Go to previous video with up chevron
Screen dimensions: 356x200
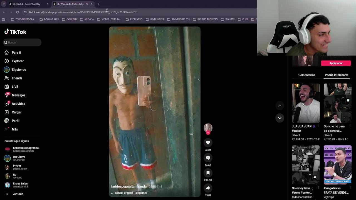[x=280, y=106]
